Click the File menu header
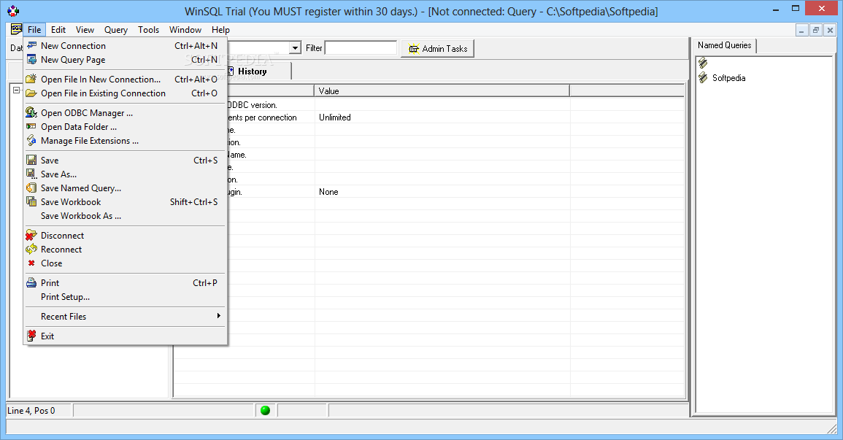 (x=34, y=29)
